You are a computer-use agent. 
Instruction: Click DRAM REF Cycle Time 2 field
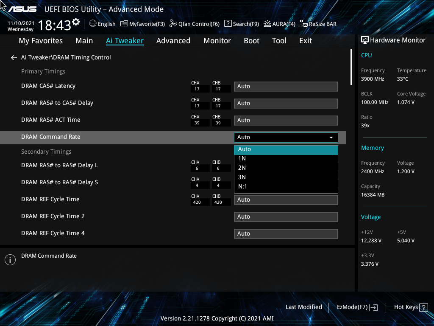[x=286, y=217]
